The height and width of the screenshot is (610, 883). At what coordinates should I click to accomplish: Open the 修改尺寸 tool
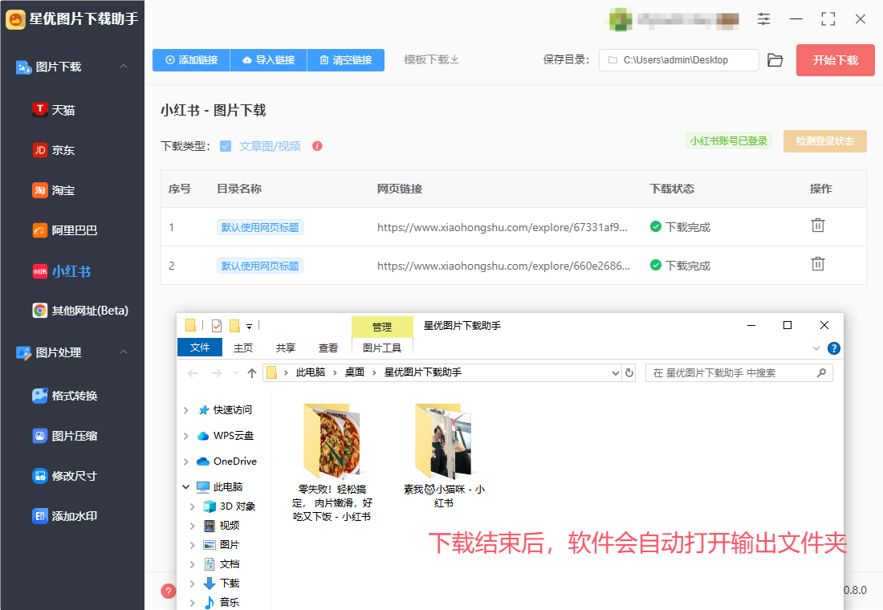point(65,476)
